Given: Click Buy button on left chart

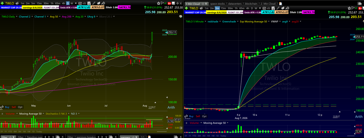Looking at the screenshot, I should click(x=7, y=107).
